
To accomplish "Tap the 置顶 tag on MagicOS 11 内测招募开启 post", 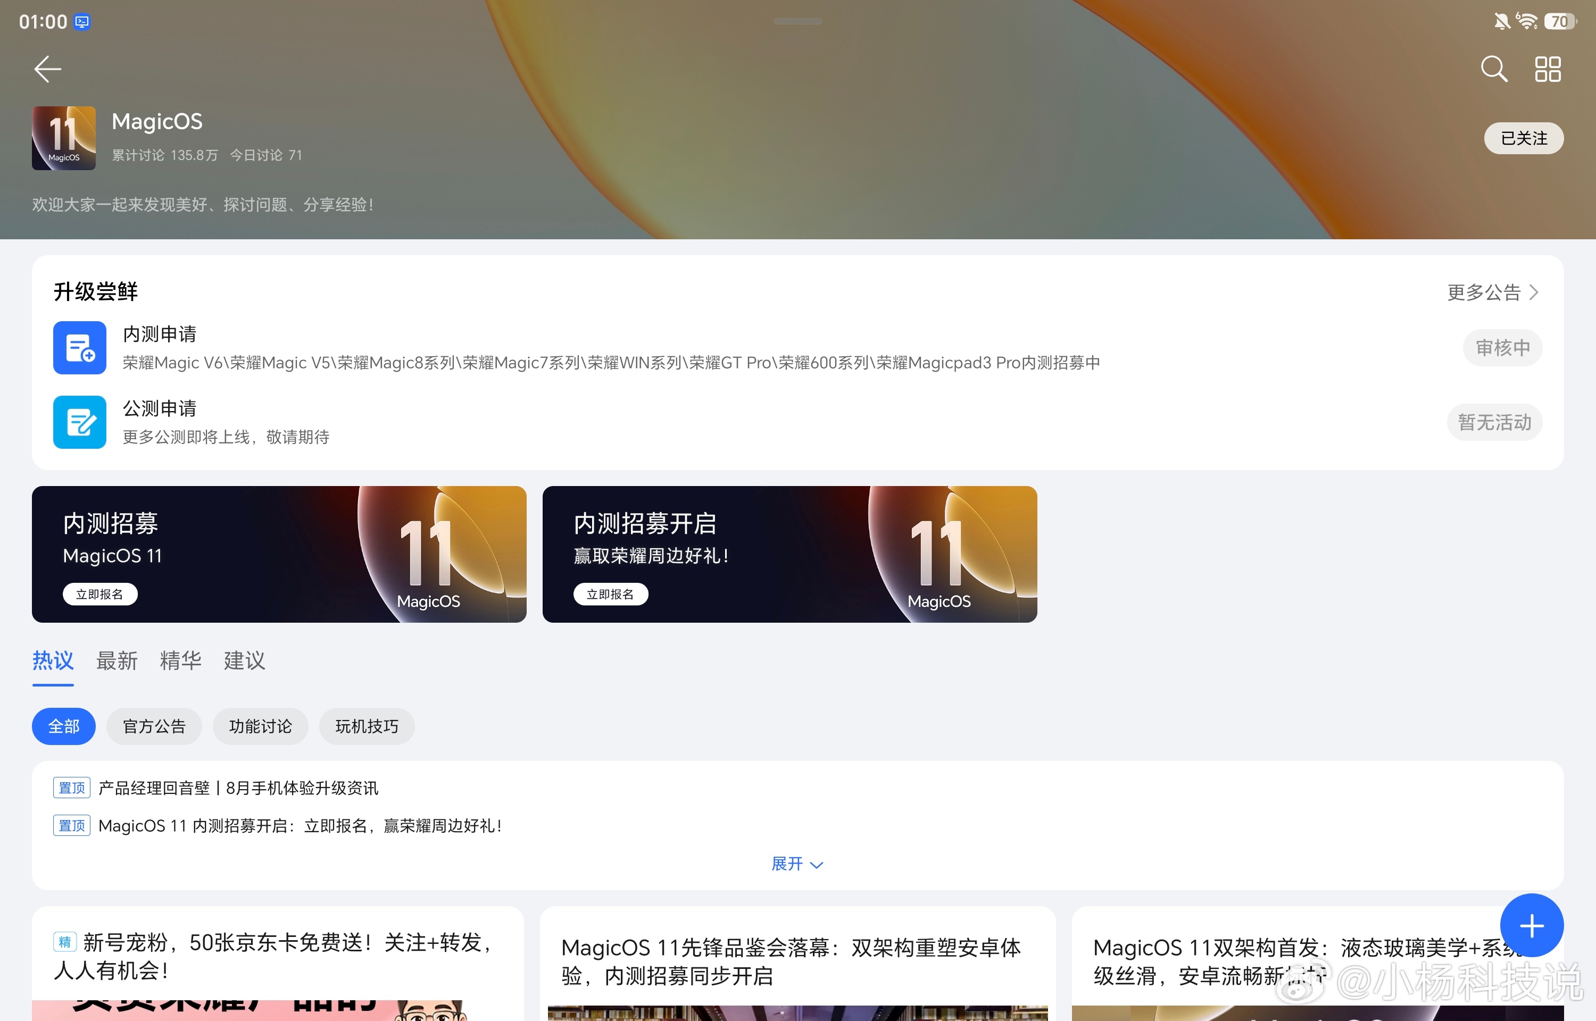I will tap(72, 826).
